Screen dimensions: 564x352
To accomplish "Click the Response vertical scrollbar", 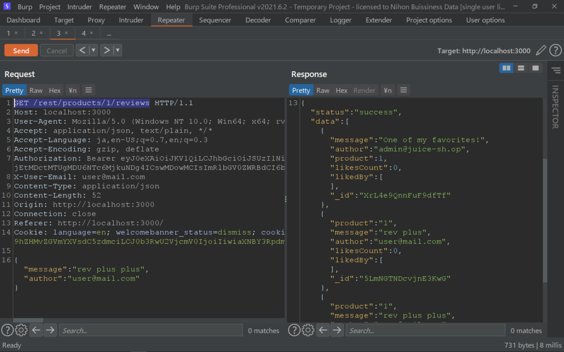I will [x=545, y=221].
